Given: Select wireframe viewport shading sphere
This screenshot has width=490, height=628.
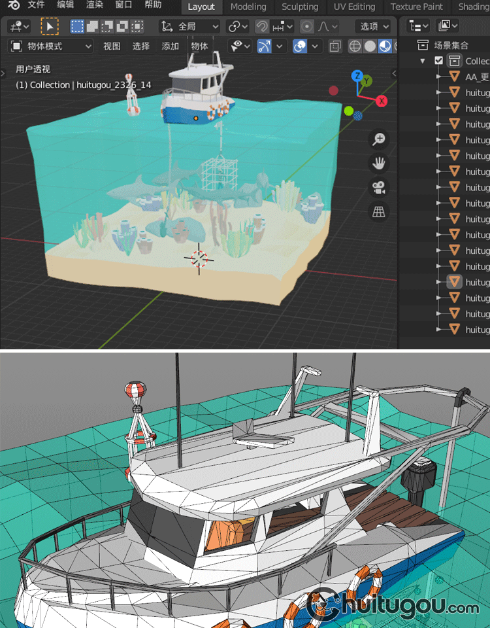Looking at the screenshot, I should click(x=355, y=46).
